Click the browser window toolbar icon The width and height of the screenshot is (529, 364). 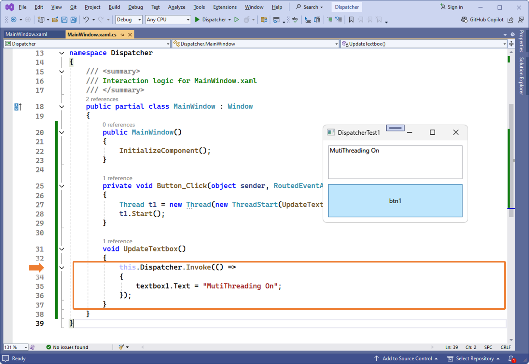coord(276,20)
